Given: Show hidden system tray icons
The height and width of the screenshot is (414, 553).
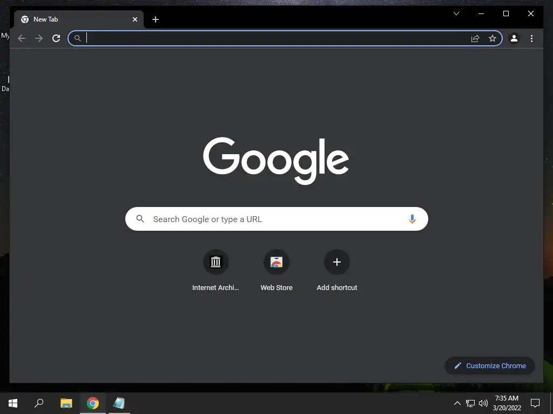Looking at the screenshot, I should [x=457, y=403].
